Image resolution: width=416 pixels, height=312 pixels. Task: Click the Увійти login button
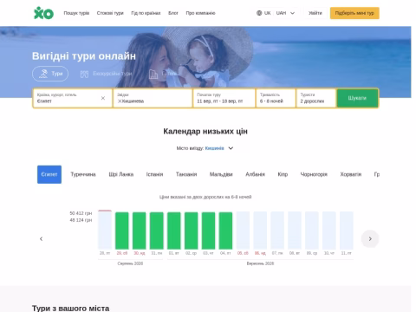[315, 13]
